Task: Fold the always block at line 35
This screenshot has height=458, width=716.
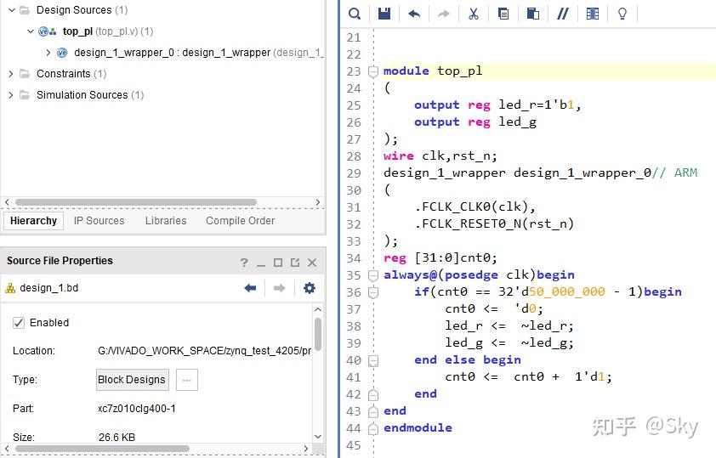Action: (x=373, y=275)
